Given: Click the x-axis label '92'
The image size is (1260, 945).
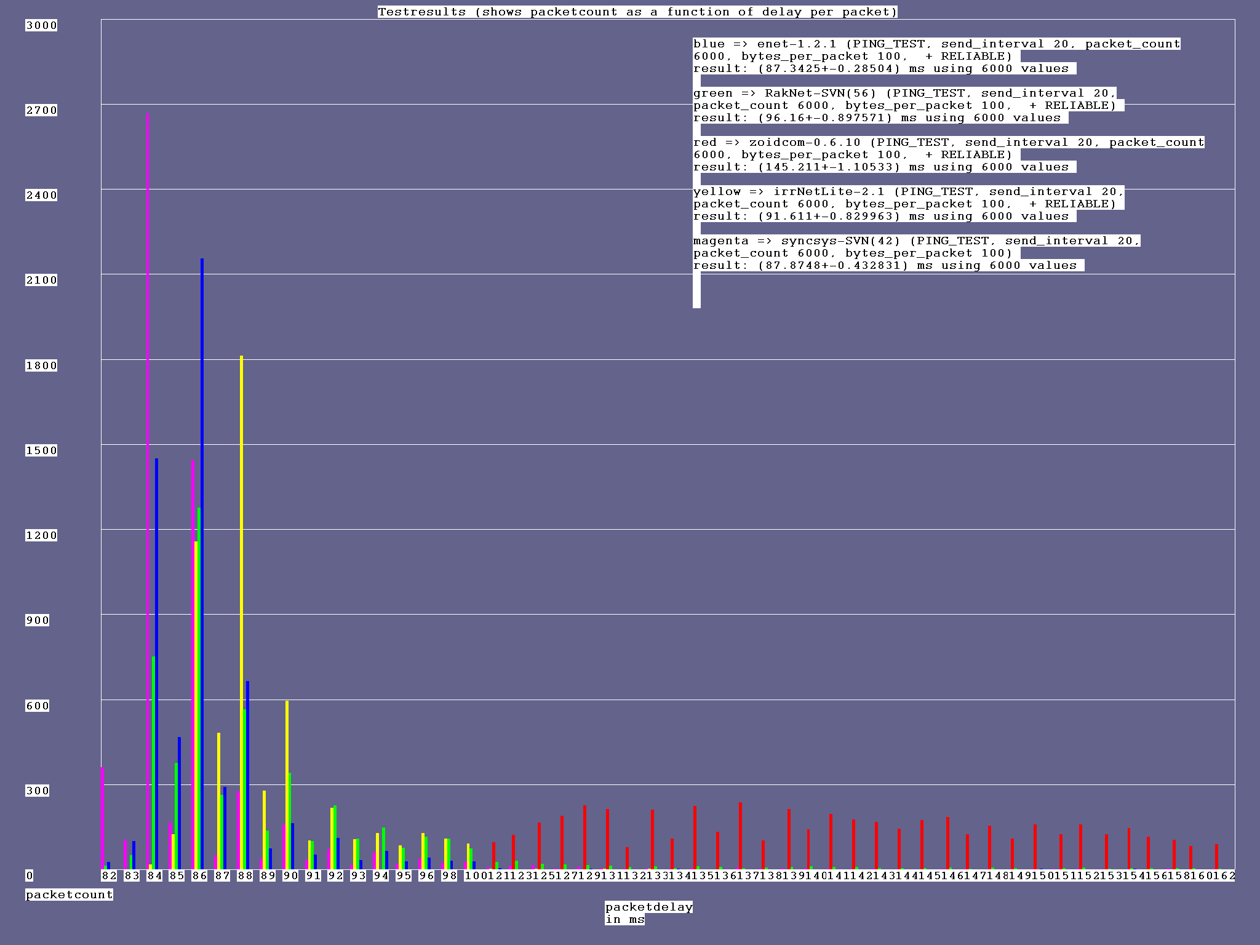Looking at the screenshot, I should point(335,875).
